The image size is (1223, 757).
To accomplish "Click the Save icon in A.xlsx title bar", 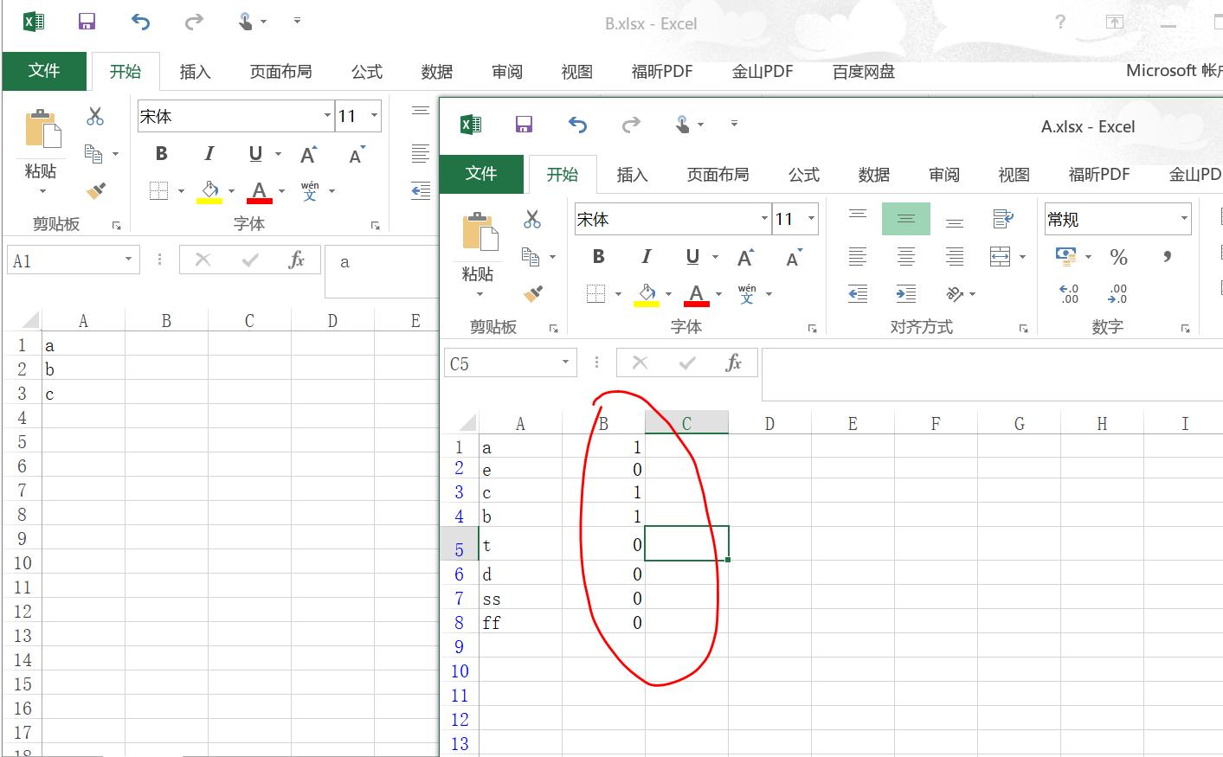I will 523,124.
